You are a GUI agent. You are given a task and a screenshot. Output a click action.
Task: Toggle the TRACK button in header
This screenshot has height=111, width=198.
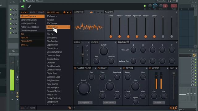174,6
